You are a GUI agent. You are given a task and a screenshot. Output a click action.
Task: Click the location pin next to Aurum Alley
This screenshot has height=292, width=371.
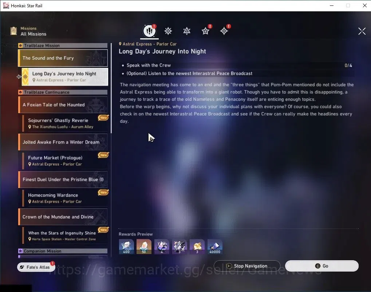(29, 127)
